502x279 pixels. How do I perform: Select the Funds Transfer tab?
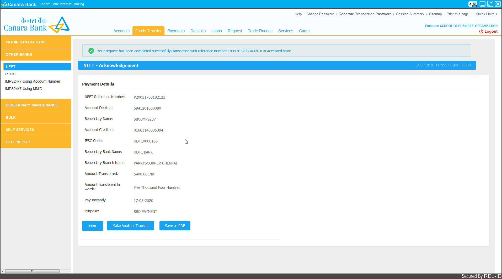pyautogui.click(x=148, y=31)
